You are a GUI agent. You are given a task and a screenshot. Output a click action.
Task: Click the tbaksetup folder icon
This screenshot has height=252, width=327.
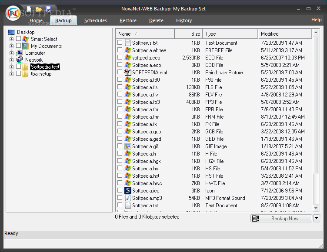[x=25, y=74]
